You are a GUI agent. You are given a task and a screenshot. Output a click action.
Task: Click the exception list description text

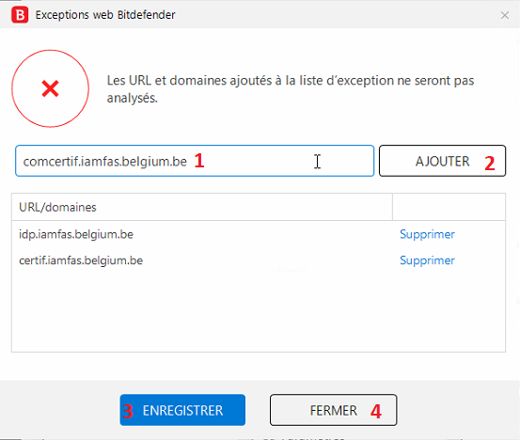(291, 89)
